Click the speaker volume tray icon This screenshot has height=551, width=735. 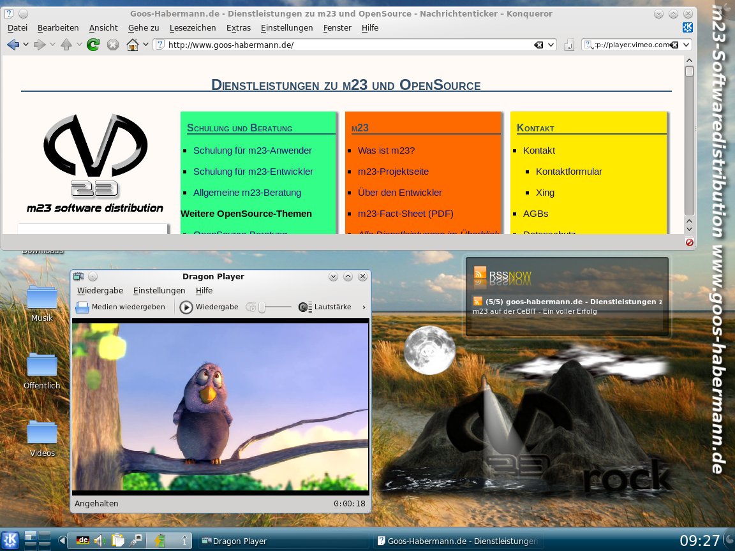point(100,541)
